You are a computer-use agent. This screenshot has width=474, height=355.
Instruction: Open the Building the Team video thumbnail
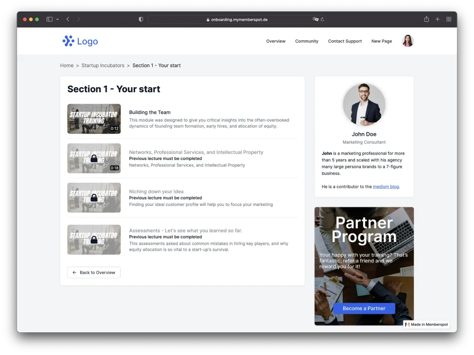pos(94,119)
